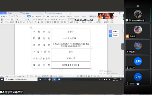Image resolution: width=152 pixels, height=95 pixels.
Task: Open the font name dropdown
Action: pyautogui.click(x=20, y=19)
